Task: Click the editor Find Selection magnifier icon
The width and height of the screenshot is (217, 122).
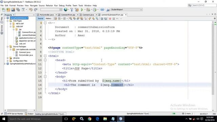Action: coord(71,19)
